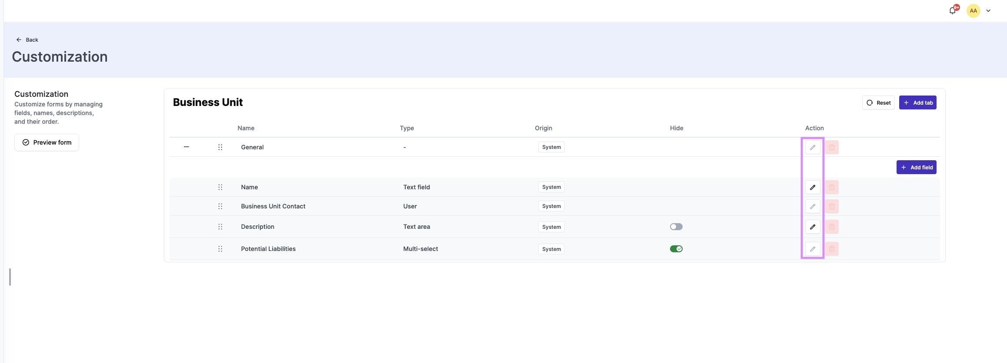The width and height of the screenshot is (1007, 363).
Task: Click the AA user avatar
Action: click(x=973, y=11)
